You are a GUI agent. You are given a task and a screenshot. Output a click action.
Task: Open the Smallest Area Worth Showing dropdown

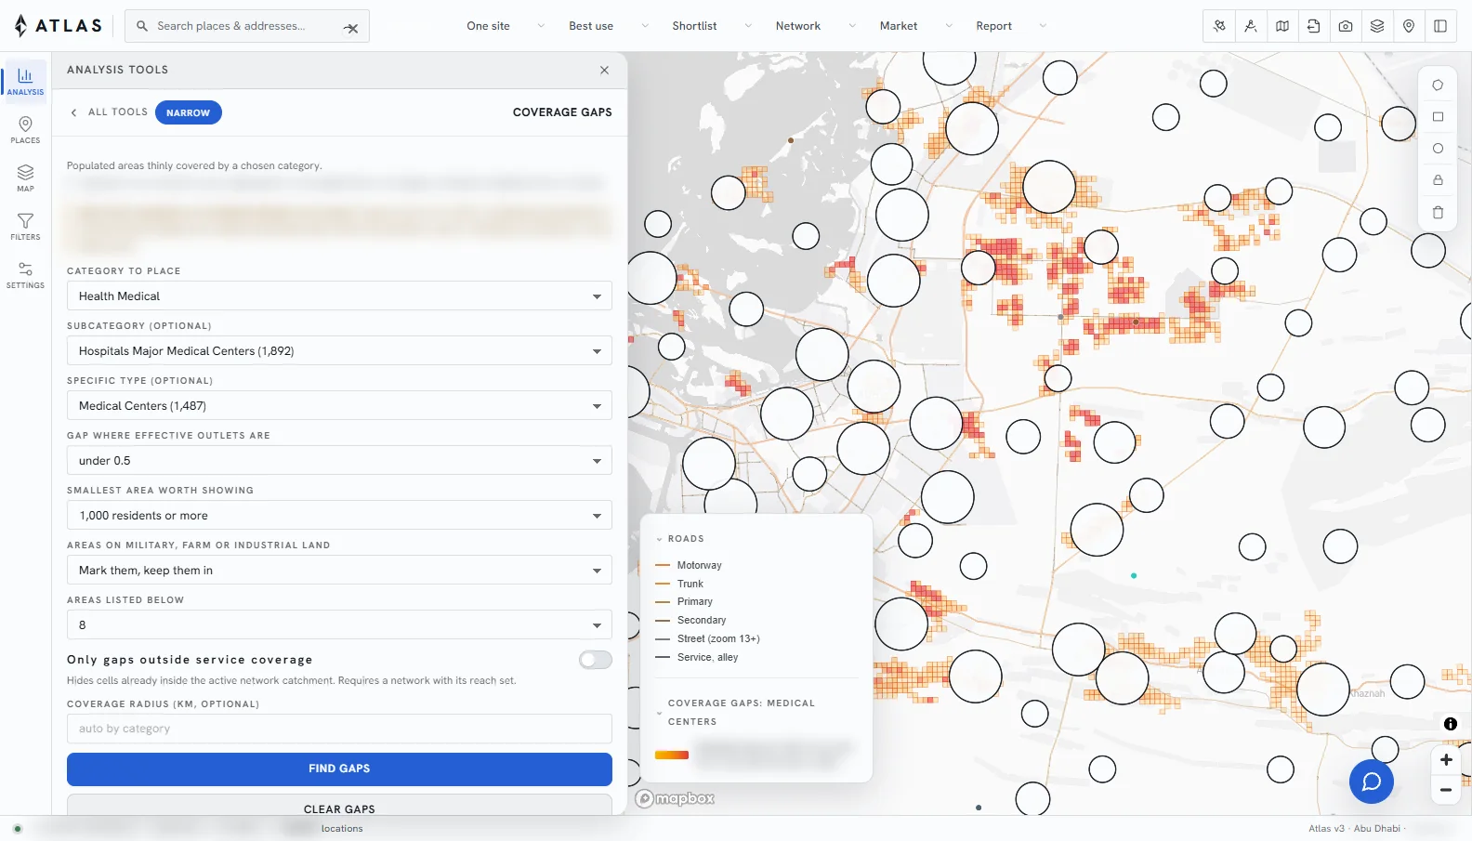tap(339, 515)
